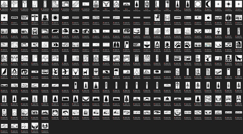
Task: Select the Varlık 116 howling wolf thumbnail
Action: [239, 58]
